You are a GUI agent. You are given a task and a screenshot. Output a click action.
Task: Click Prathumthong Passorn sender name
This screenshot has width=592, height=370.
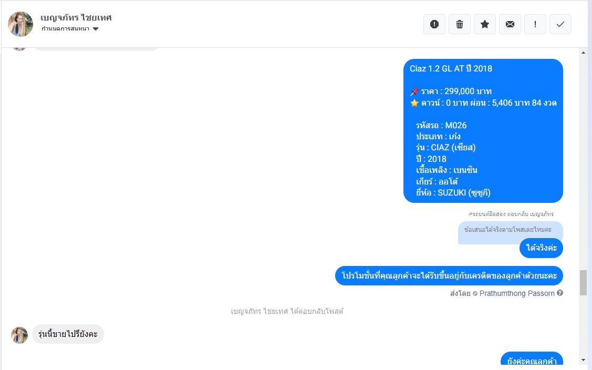[x=517, y=293]
